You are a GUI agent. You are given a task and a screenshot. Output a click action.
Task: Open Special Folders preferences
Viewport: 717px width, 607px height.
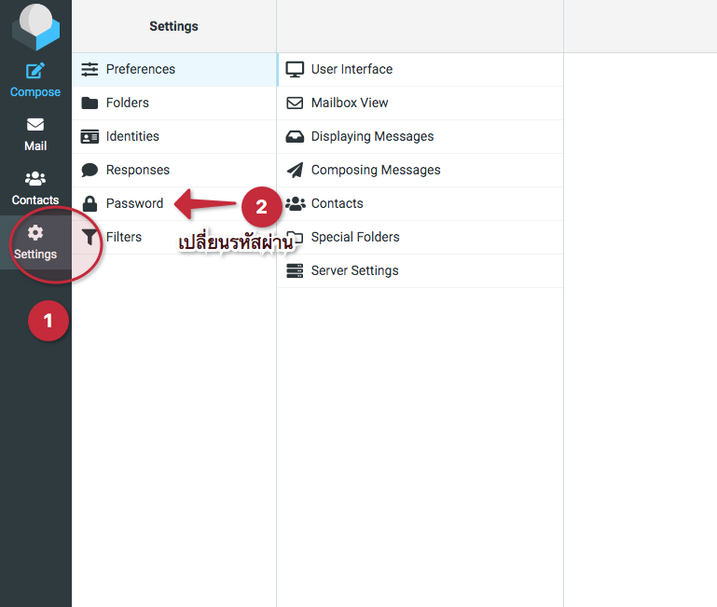pos(355,237)
